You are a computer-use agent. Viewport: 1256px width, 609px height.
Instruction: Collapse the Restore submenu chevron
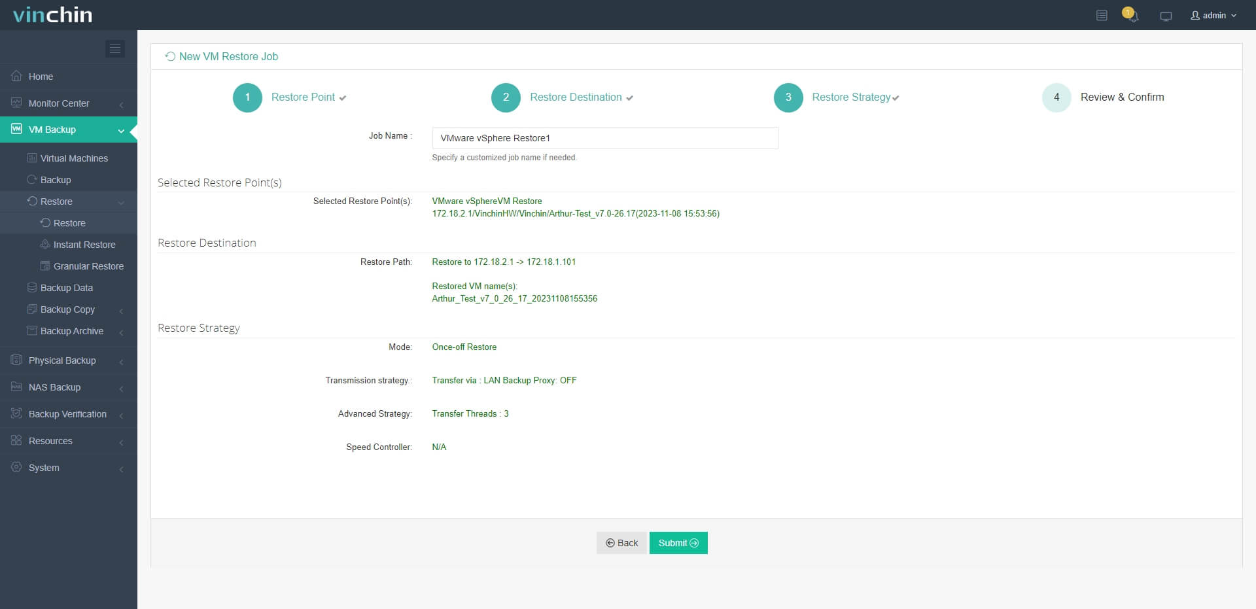[x=121, y=202]
